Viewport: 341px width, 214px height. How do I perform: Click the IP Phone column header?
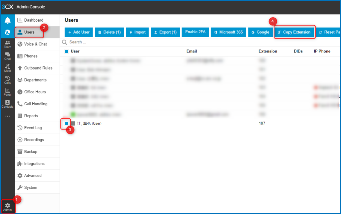(322, 52)
